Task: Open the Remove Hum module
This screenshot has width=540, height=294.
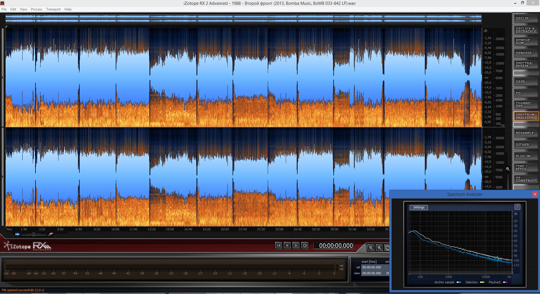Action: [526, 42]
